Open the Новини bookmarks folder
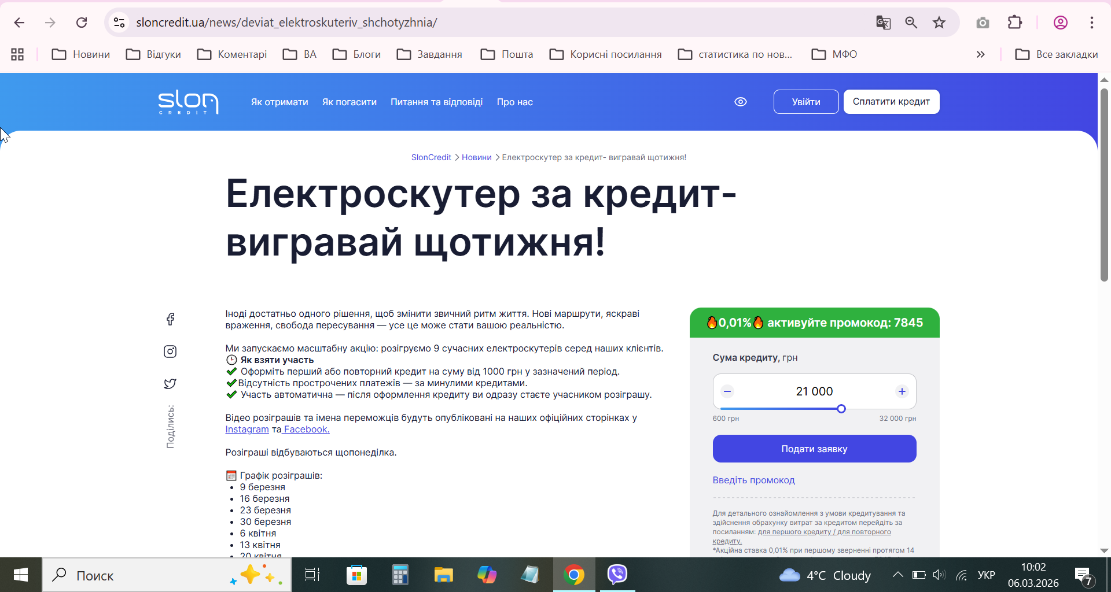 (x=81, y=54)
